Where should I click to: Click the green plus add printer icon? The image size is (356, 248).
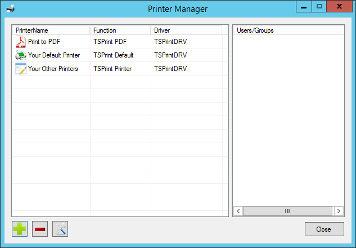click(x=20, y=229)
